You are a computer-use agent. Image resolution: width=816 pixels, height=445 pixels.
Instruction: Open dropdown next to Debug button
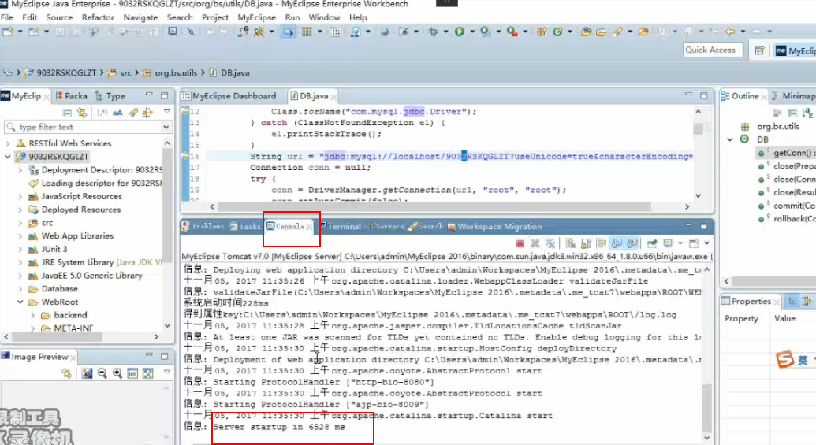click(445, 32)
